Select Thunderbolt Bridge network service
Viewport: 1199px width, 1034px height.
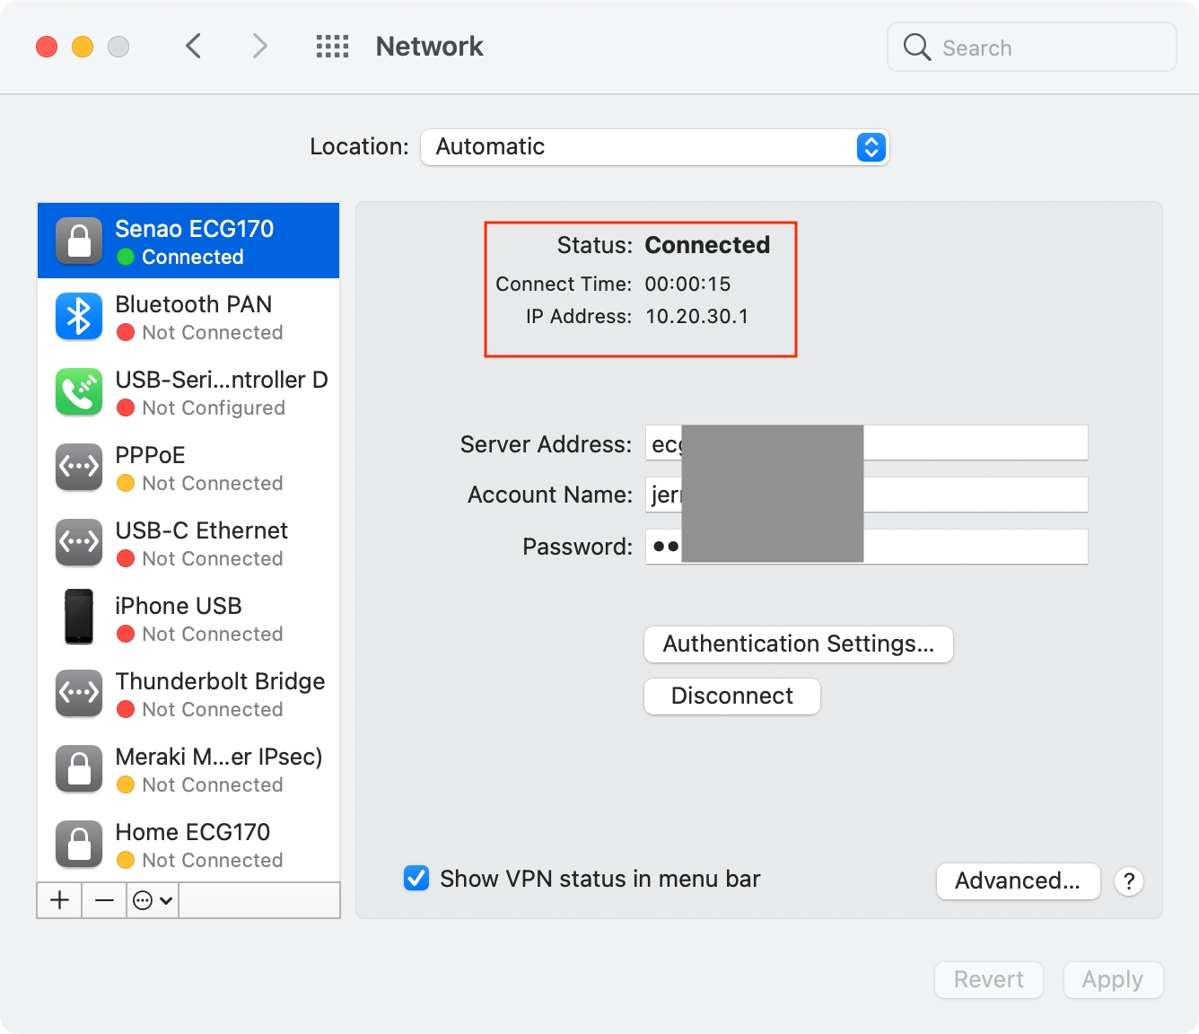(x=188, y=694)
